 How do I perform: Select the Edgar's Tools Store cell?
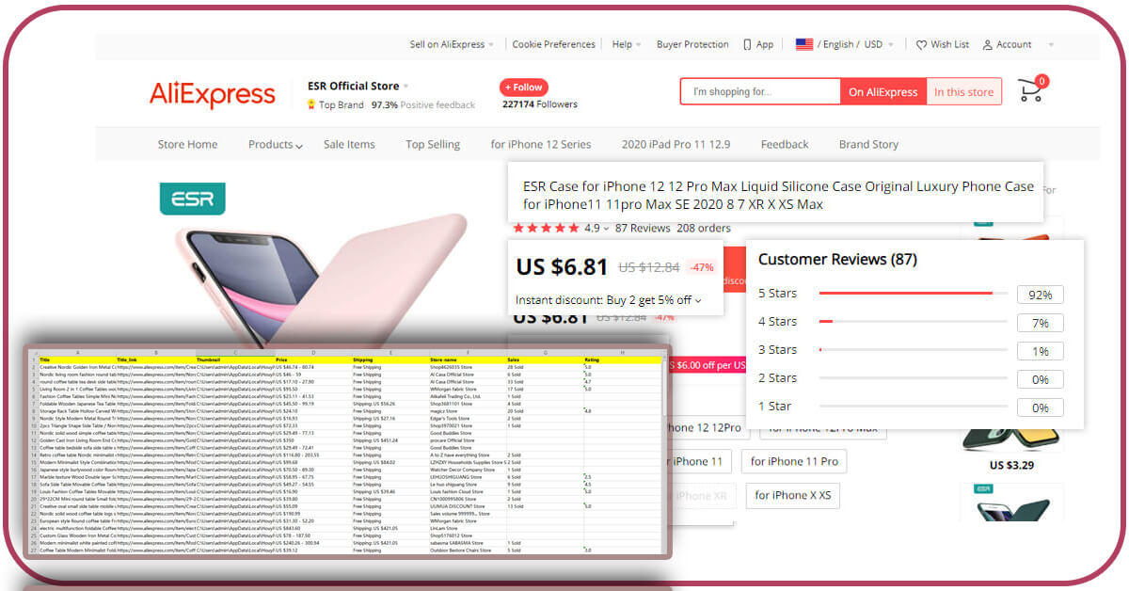pyautogui.click(x=467, y=418)
